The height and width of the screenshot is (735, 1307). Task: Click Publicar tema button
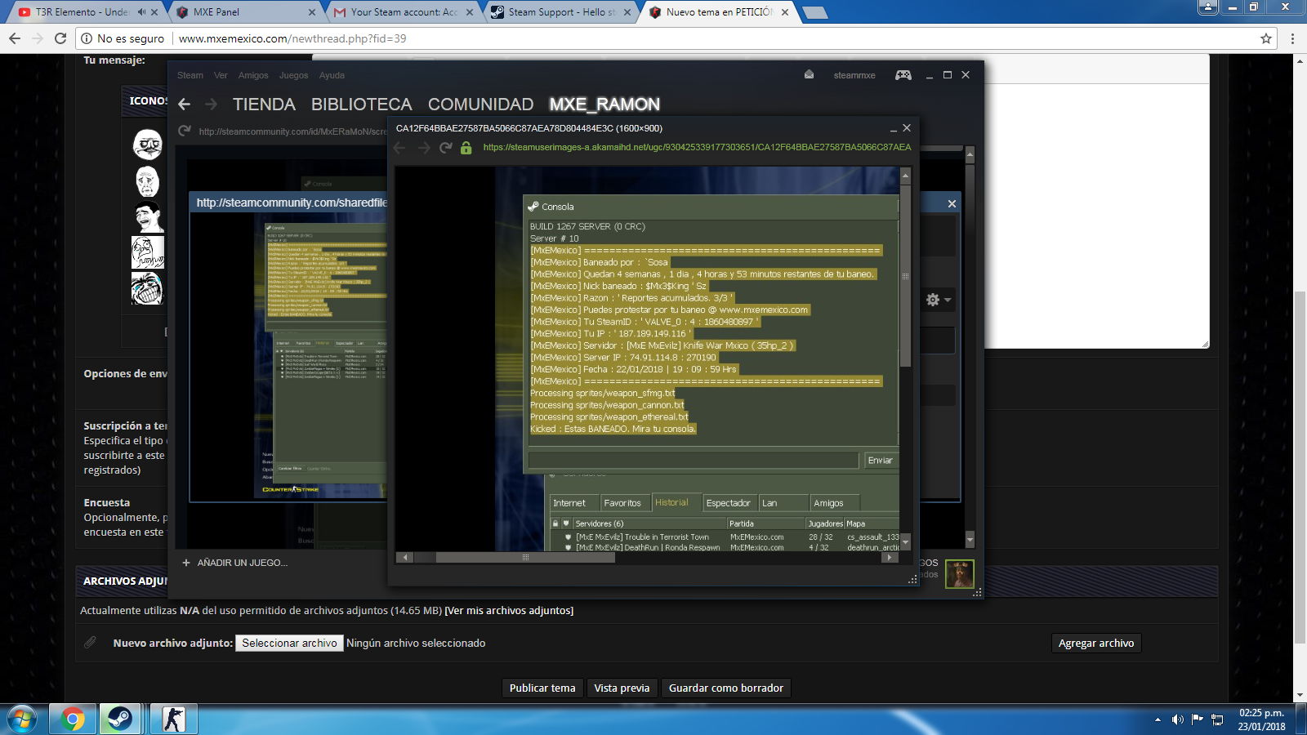click(x=542, y=688)
